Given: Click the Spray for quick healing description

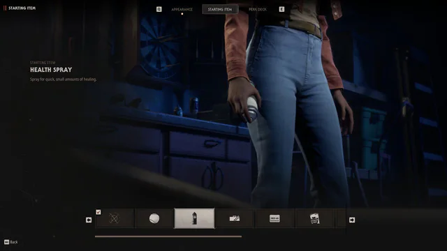Looking at the screenshot, I should (x=64, y=79).
